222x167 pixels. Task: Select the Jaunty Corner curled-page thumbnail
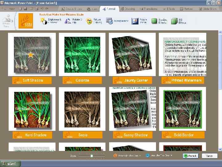(x=132, y=54)
